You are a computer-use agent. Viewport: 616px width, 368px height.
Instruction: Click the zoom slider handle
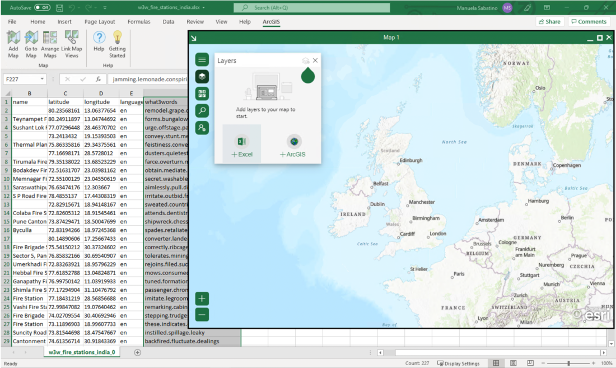[568, 364]
